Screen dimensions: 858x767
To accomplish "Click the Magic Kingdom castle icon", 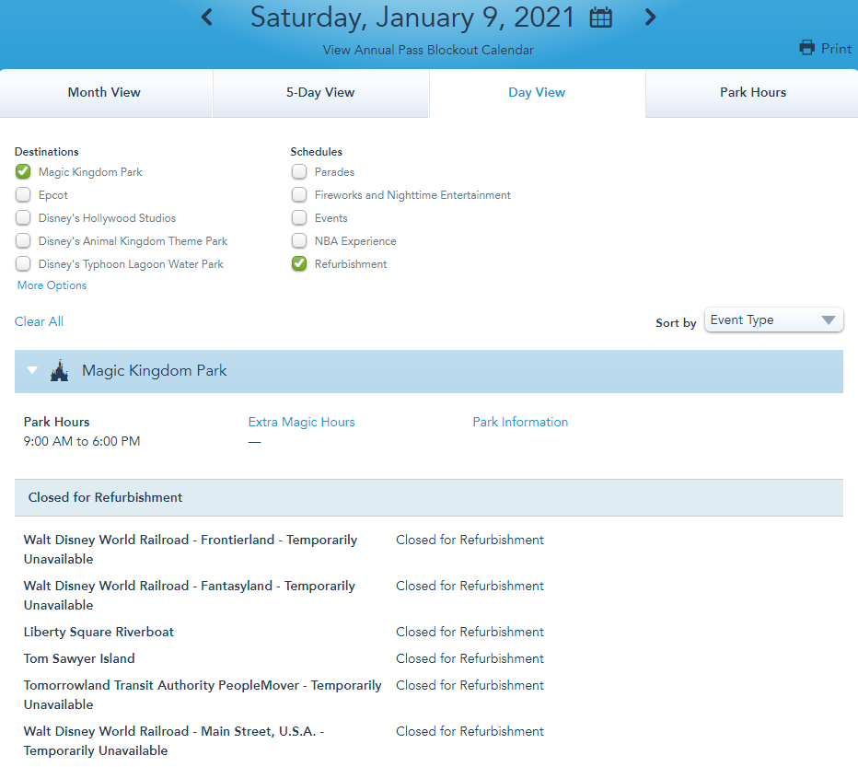I will tap(59, 371).
